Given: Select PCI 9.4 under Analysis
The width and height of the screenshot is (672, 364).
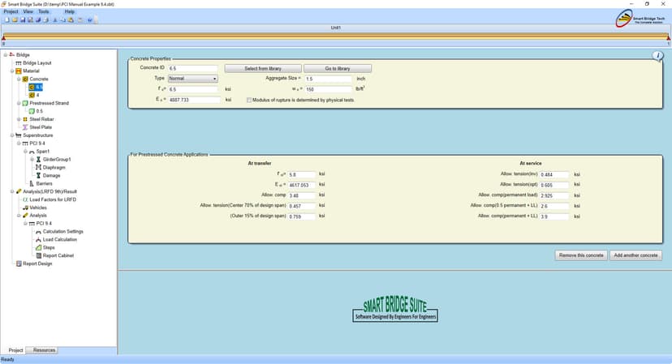Looking at the screenshot, I should point(44,224).
